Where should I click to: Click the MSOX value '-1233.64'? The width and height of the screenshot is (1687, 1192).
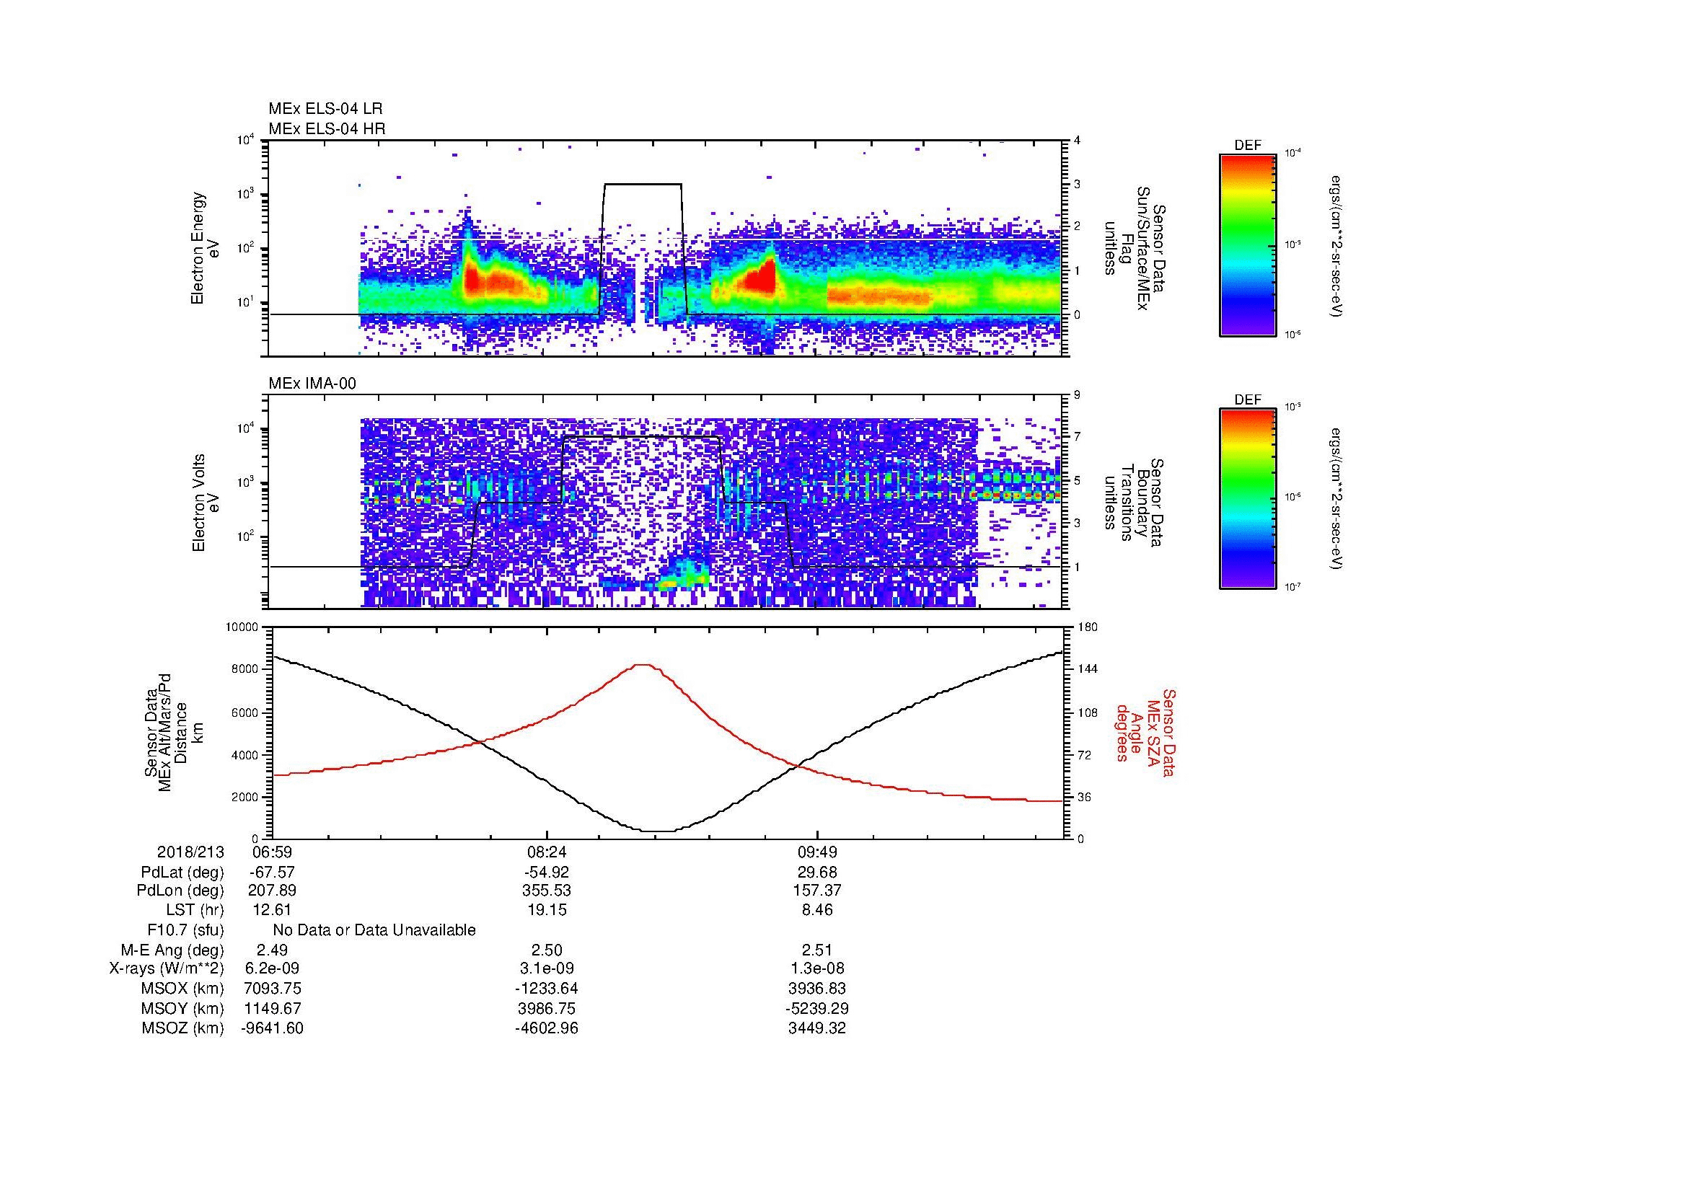(547, 989)
